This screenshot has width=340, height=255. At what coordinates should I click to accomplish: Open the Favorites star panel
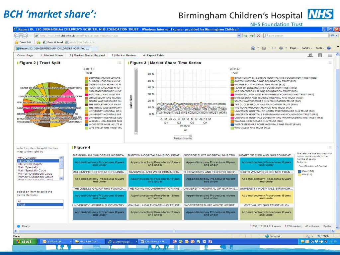(x=23, y=42)
